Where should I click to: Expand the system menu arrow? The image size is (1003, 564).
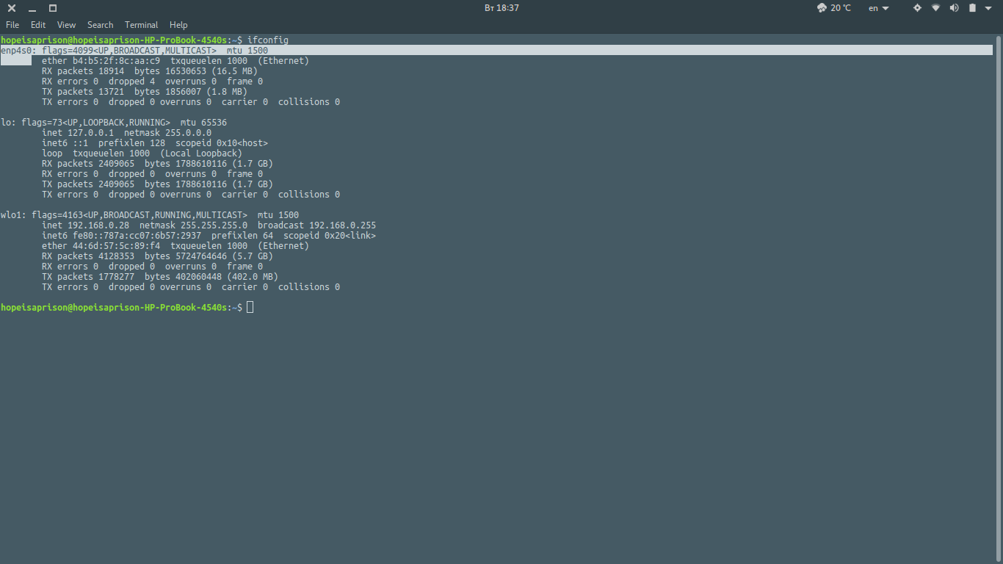click(988, 8)
